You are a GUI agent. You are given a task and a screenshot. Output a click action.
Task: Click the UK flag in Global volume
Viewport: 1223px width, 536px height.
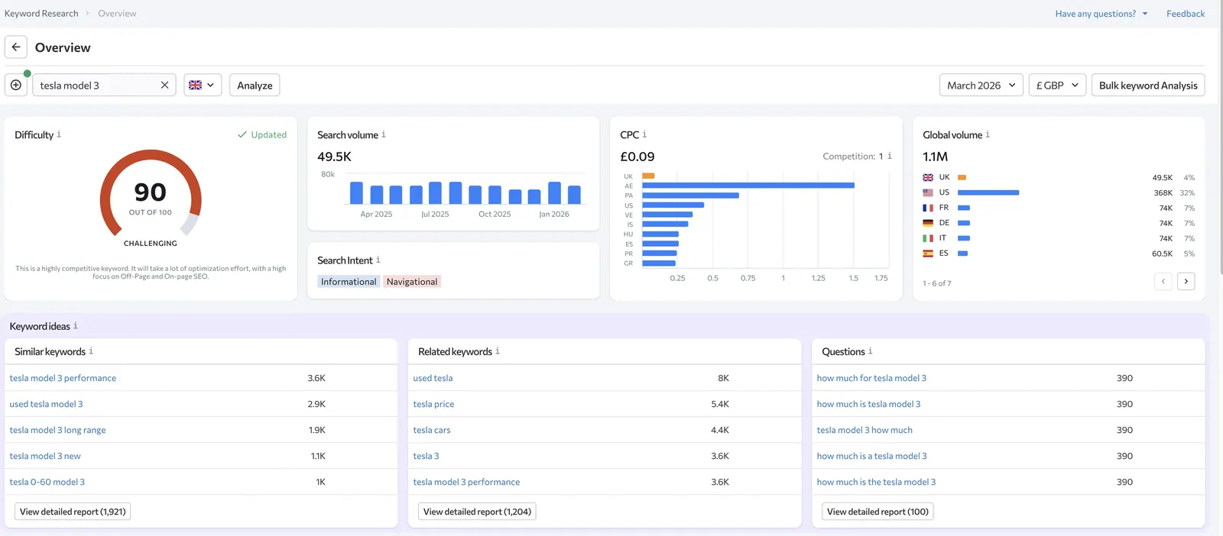coord(928,177)
